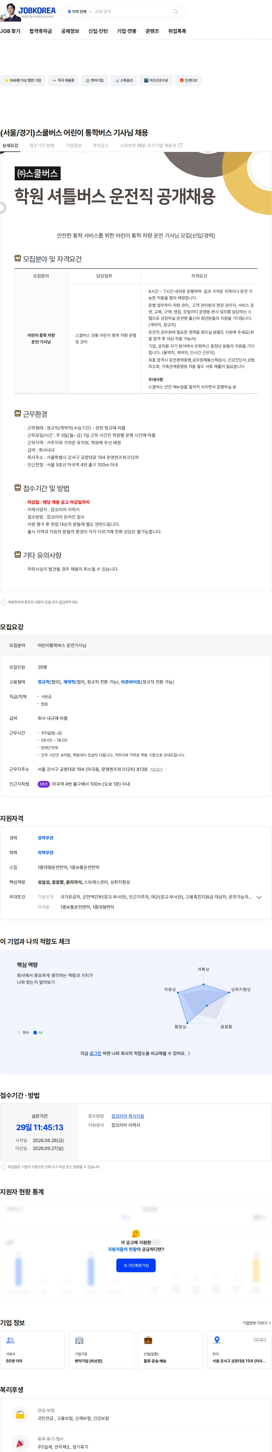Viewport: 272px width, 1452px height.
Task: Open the 취업톡톡 menu
Action: (x=177, y=31)
